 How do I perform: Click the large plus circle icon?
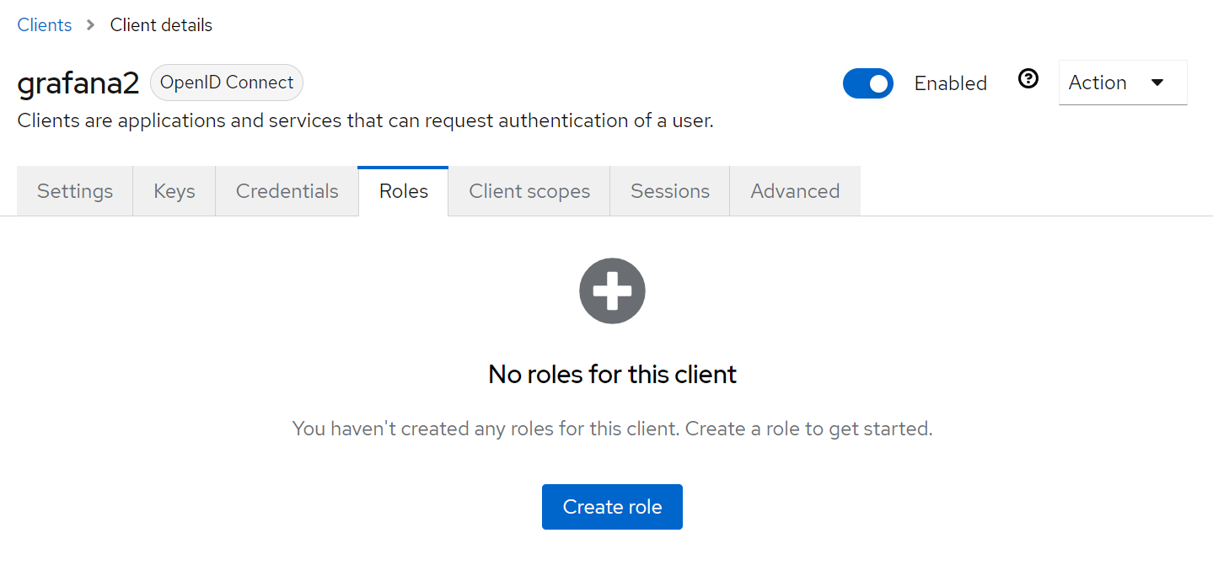click(612, 290)
